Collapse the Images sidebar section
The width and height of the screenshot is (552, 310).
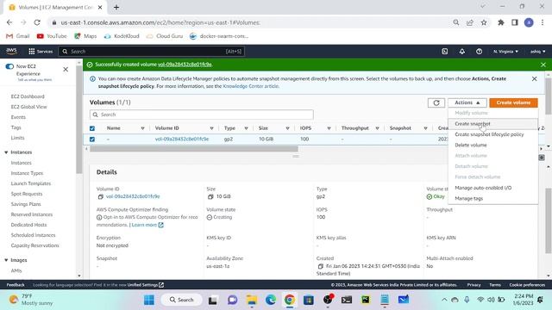click(x=6, y=260)
